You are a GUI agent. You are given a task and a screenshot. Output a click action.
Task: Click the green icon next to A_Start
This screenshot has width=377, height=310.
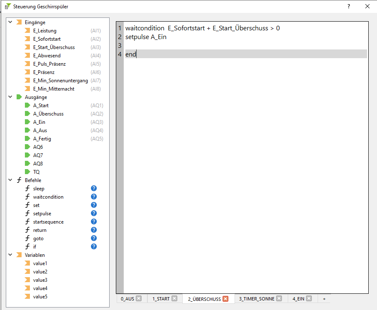tap(27, 106)
